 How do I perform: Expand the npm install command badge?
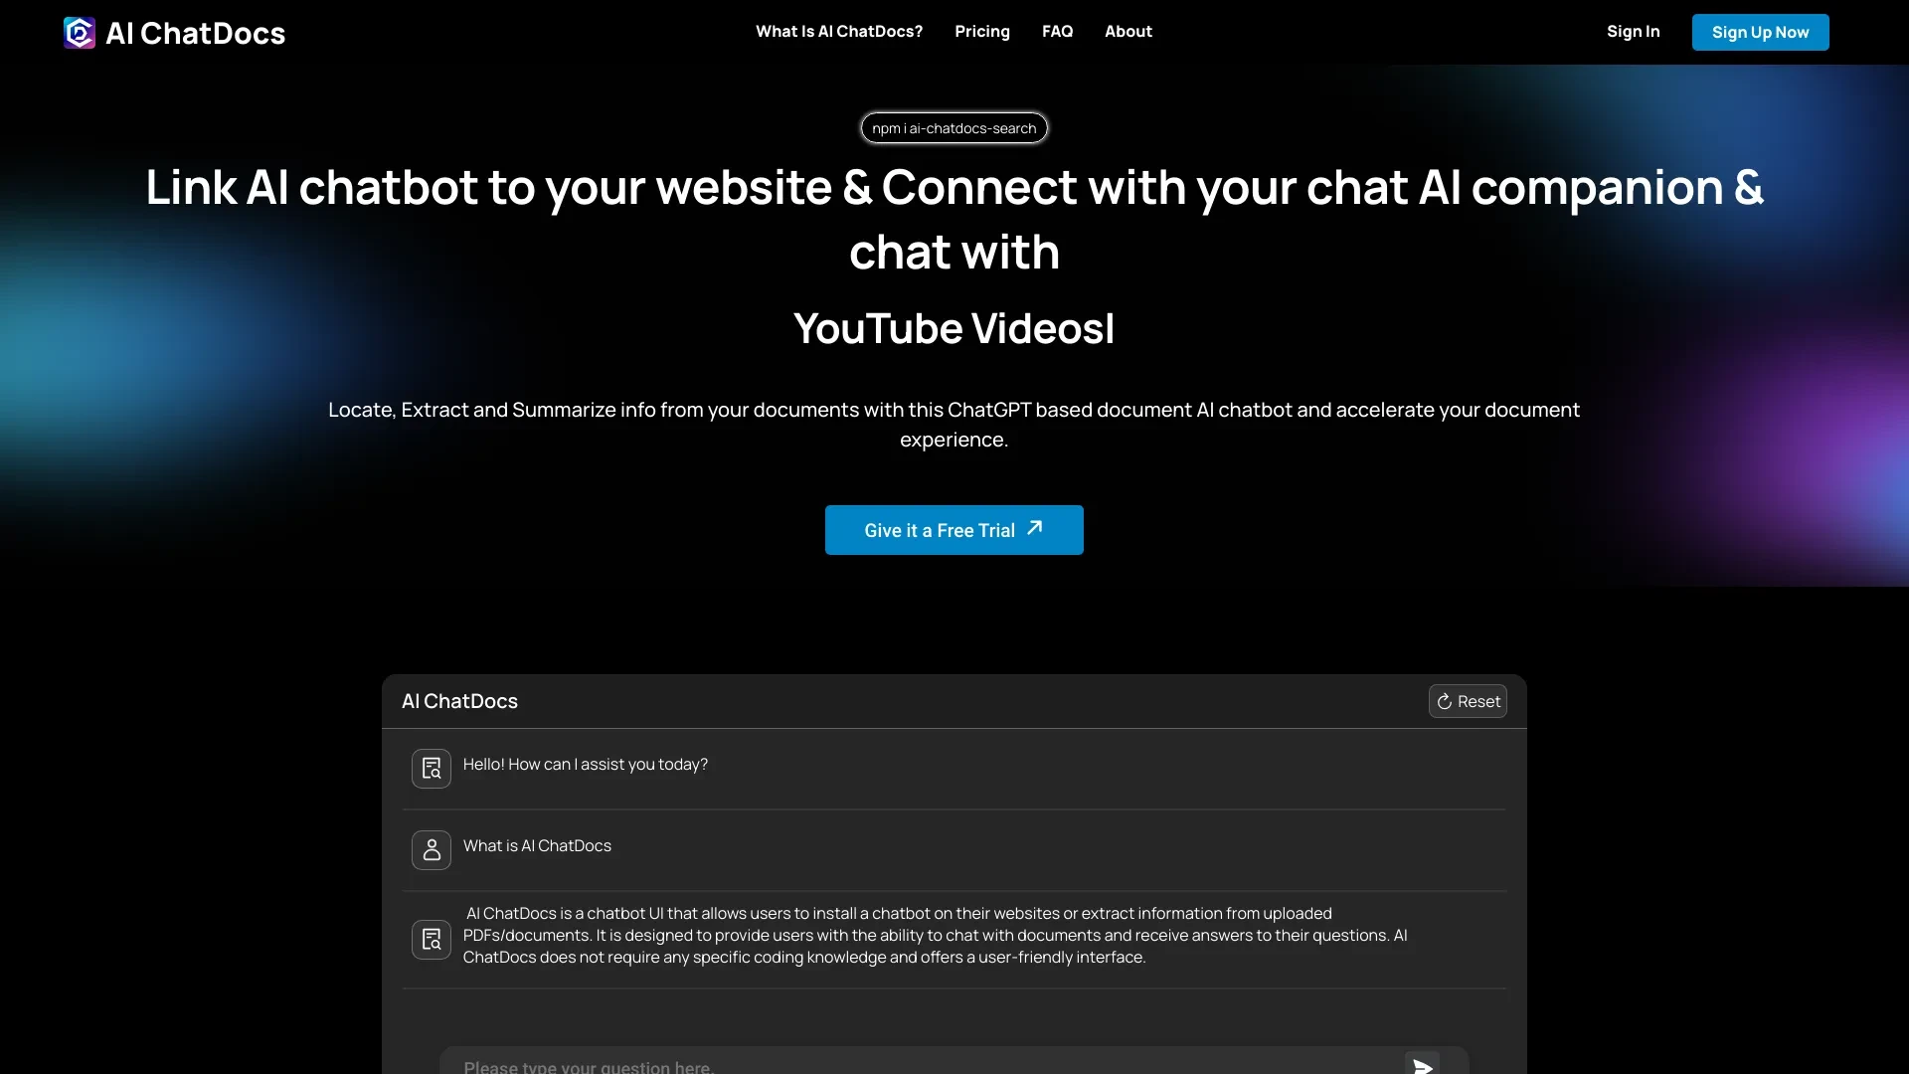tap(954, 127)
